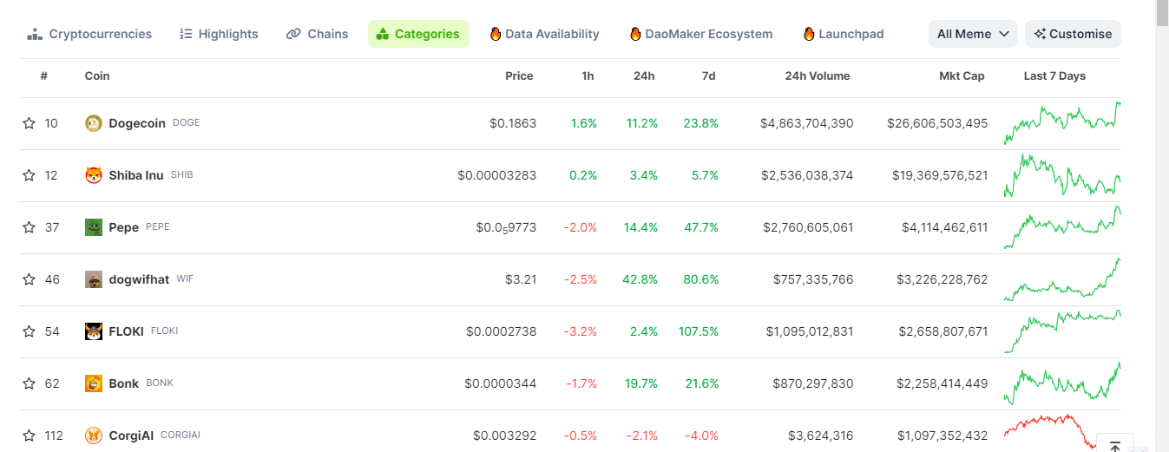Screen dimensions: 1169x452
Task: Click the Pepe frog logo
Action: point(94,227)
